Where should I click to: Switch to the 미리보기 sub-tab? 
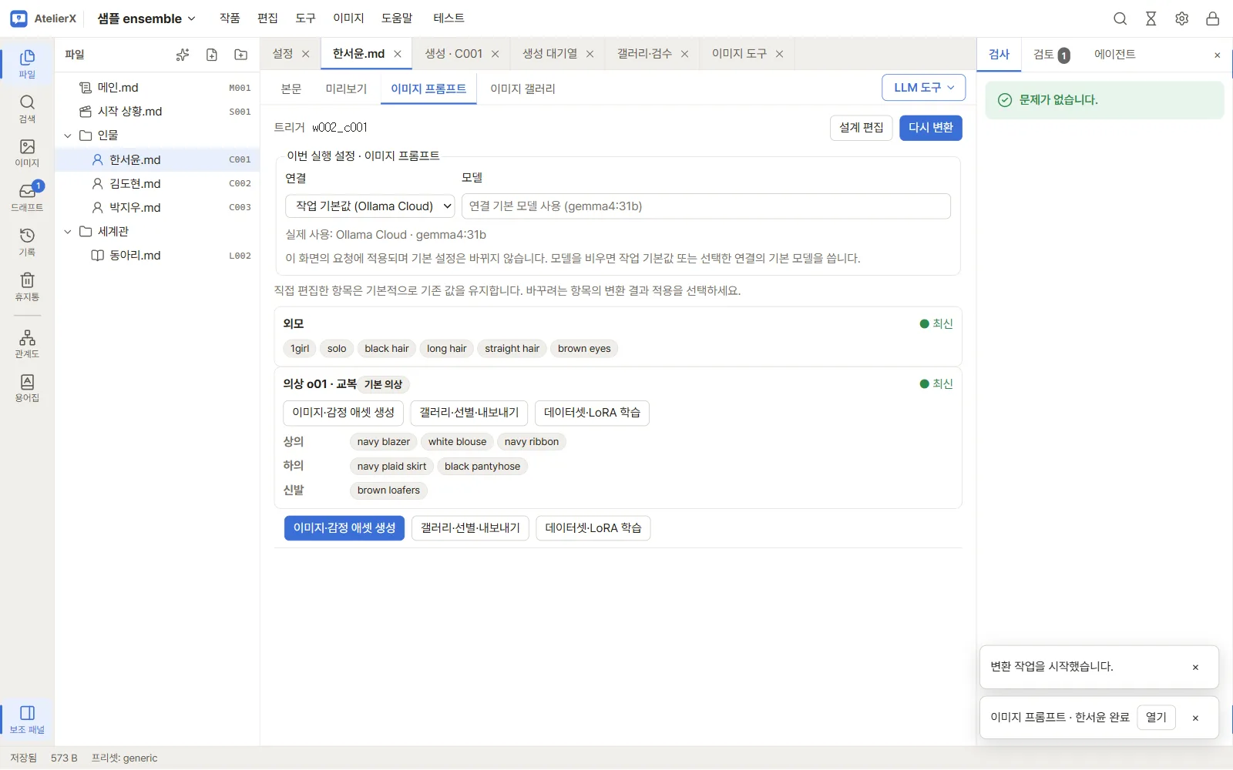(346, 89)
